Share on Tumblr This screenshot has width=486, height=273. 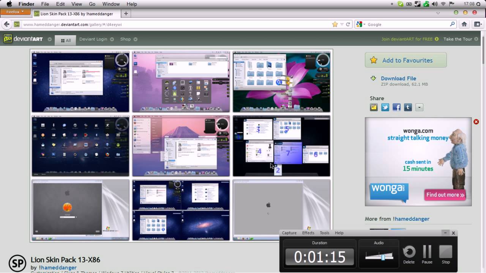click(x=408, y=107)
